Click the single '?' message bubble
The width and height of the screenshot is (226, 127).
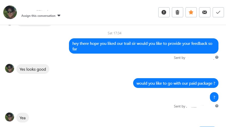pos(214,97)
